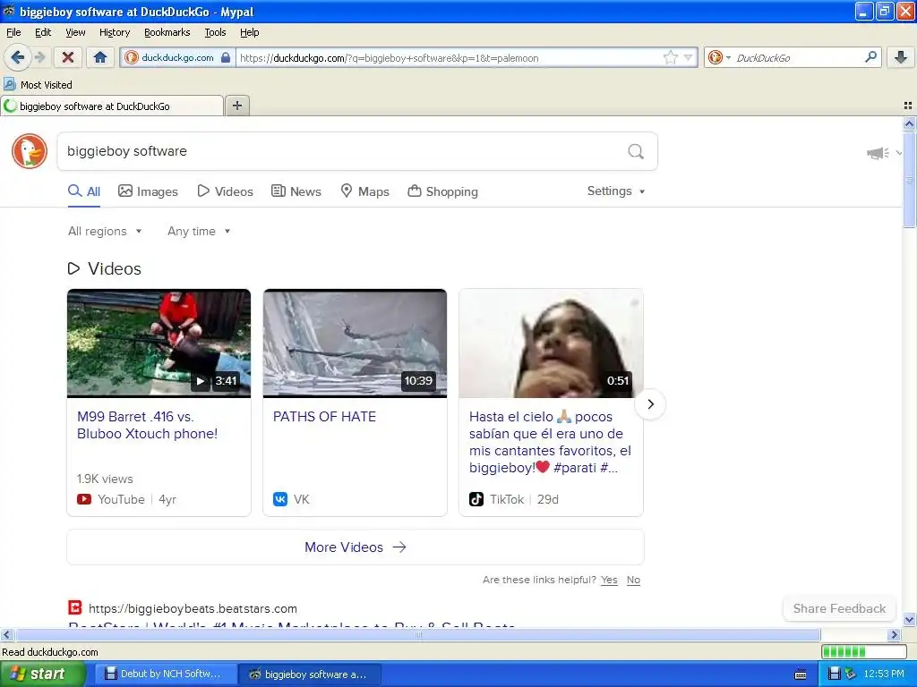This screenshot has width=917, height=687.
Task: Open the Edit menu
Action: [x=43, y=32]
